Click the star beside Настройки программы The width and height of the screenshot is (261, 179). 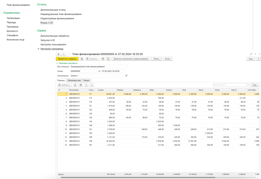[39, 49]
